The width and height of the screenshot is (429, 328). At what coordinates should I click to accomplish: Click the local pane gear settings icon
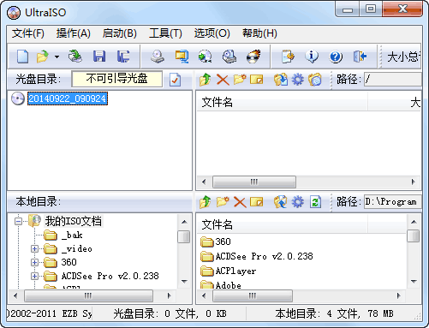(298, 202)
